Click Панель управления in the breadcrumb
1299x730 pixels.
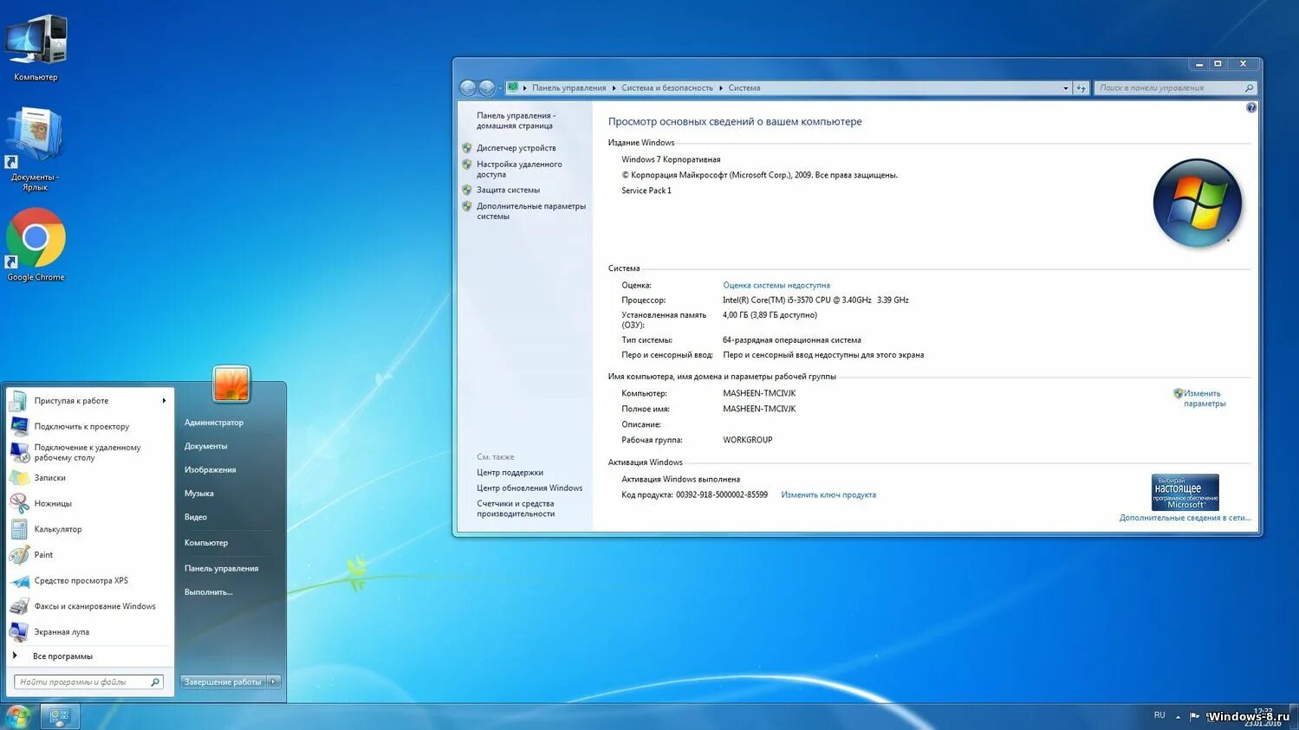[568, 87]
